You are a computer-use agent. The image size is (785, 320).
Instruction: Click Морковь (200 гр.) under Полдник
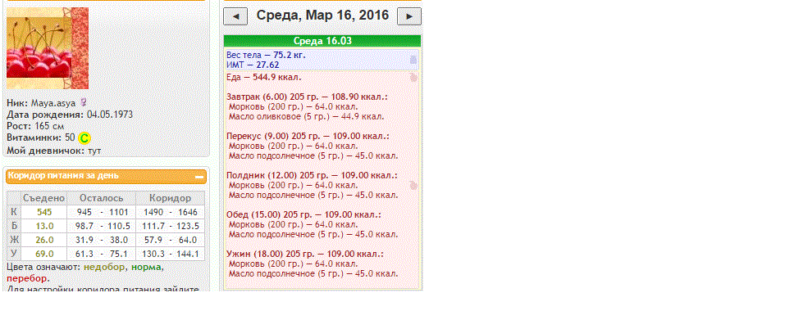pyautogui.click(x=293, y=185)
